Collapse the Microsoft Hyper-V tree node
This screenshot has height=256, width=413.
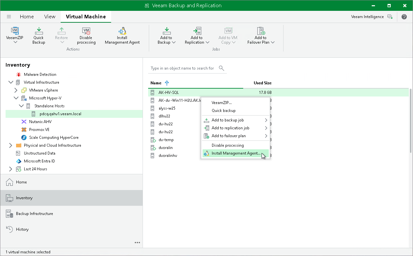click(16, 98)
